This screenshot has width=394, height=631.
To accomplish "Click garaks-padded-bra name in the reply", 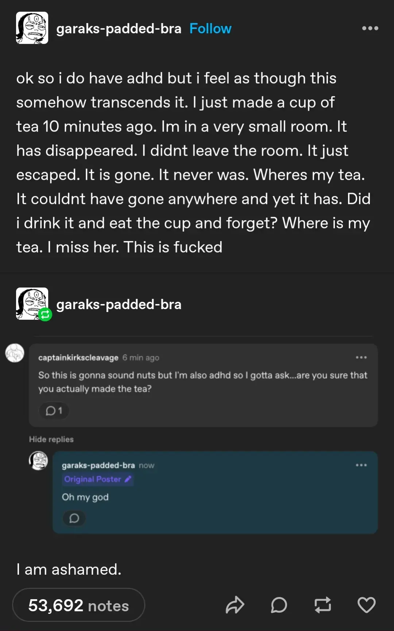I will point(98,465).
